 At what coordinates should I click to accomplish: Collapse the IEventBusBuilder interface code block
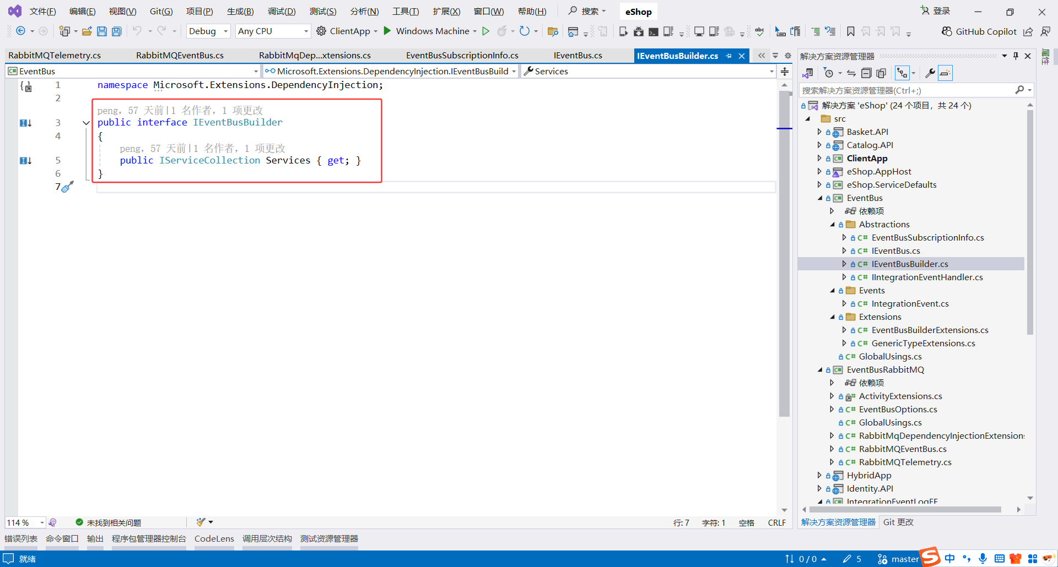[86, 123]
